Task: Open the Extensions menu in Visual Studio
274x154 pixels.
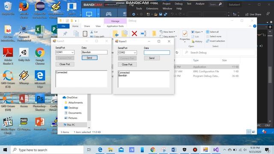Action: click(152, 9)
